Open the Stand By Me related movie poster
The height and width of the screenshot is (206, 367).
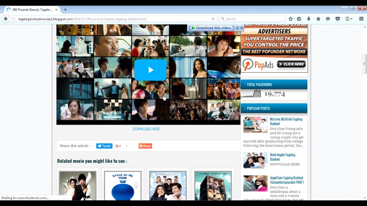123,185
